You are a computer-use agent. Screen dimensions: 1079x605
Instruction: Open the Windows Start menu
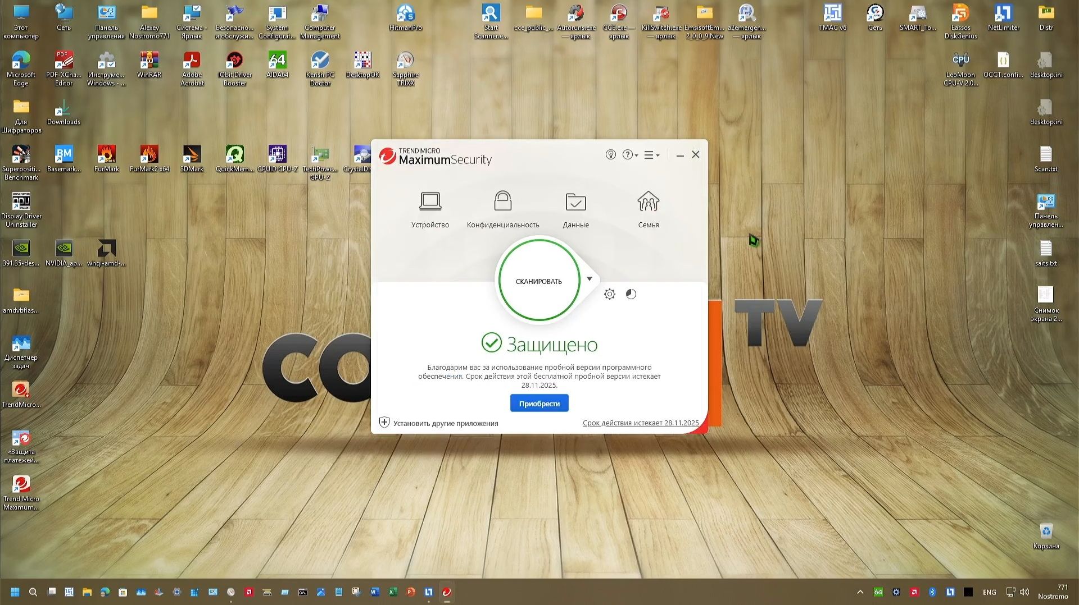(15, 592)
